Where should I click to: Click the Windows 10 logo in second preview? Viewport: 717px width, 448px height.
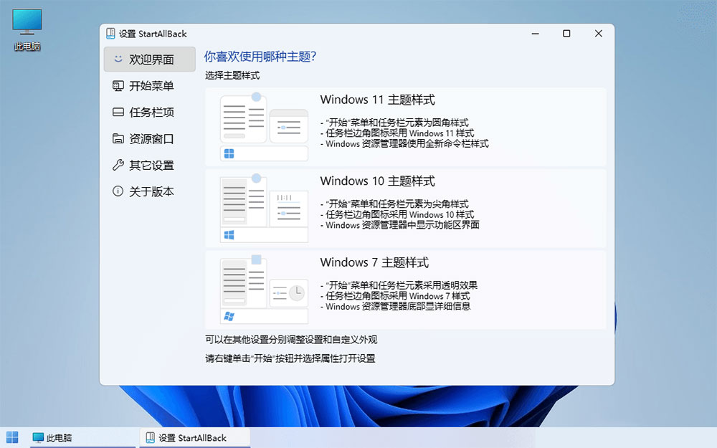tap(231, 234)
